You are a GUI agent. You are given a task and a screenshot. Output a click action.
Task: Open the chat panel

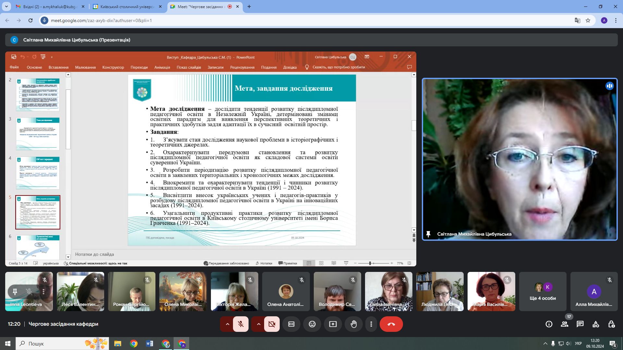(580, 324)
